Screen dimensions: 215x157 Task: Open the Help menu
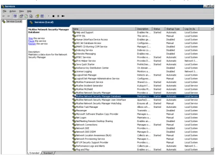tap(29, 11)
